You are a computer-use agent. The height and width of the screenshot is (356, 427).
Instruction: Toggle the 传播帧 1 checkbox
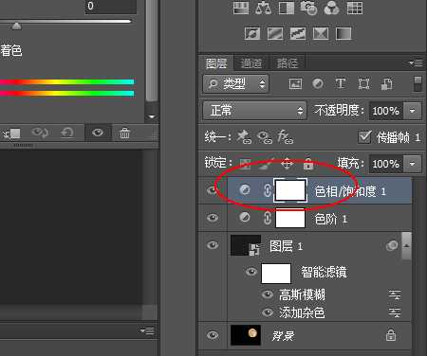364,137
